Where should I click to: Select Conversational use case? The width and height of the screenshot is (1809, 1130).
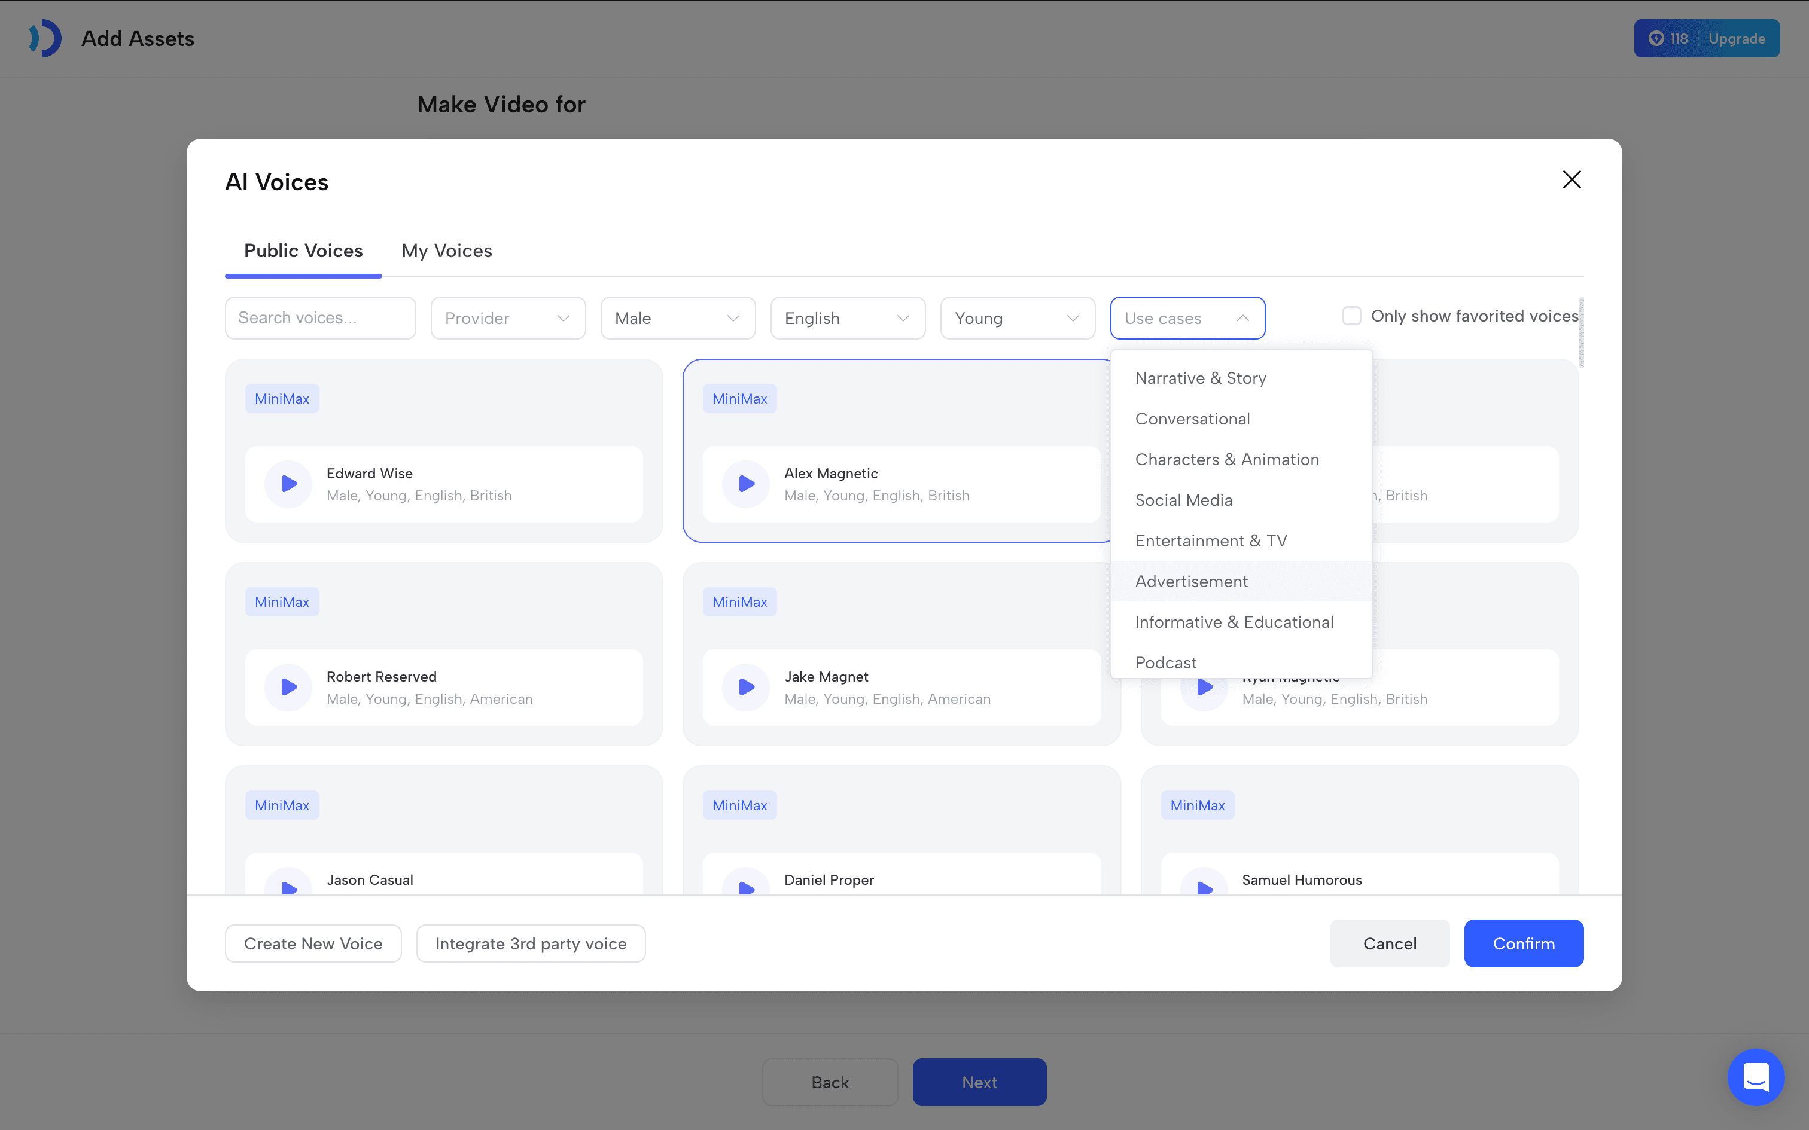coord(1242,419)
